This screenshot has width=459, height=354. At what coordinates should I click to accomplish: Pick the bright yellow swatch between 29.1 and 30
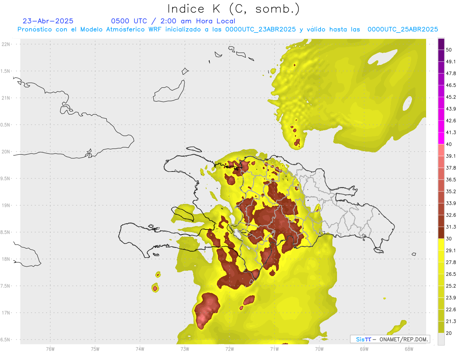[x=441, y=244]
